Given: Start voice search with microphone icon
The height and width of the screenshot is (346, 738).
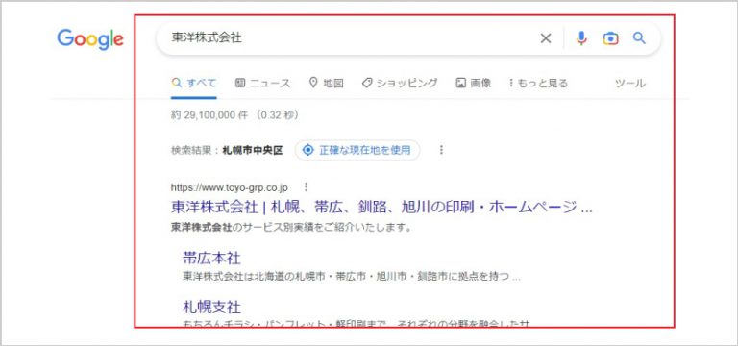Looking at the screenshot, I should [581, 38].
